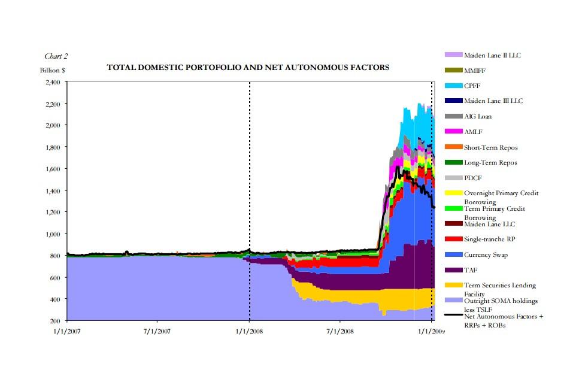Screen dimensions: 579x376
Task: Select the "Short-Term Repos" legend label
Action: pyautogui.click(x=491, y=147)
